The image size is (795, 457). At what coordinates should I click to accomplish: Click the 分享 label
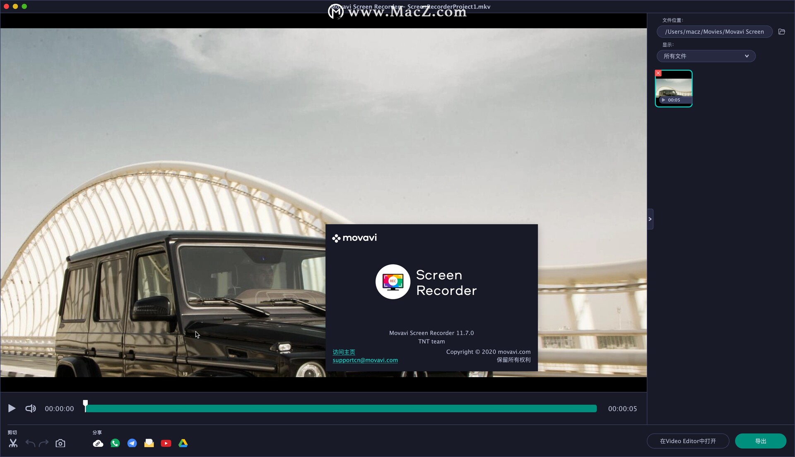[97, 433]
